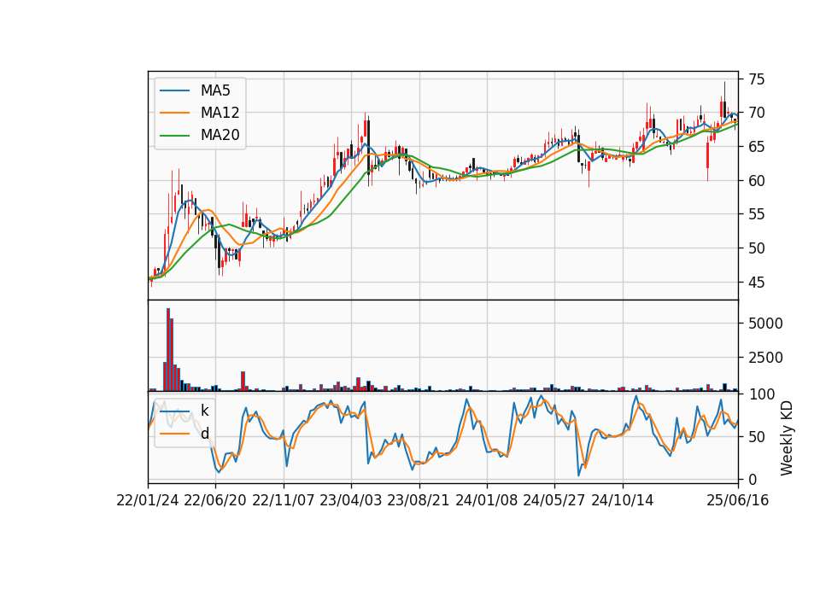Click the 24/01/08 date tick label
Viewport: 820px width, 589px height.
point(486,501)
